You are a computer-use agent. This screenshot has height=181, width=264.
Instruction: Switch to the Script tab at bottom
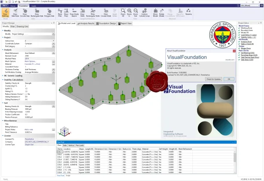tap(68, 176)
